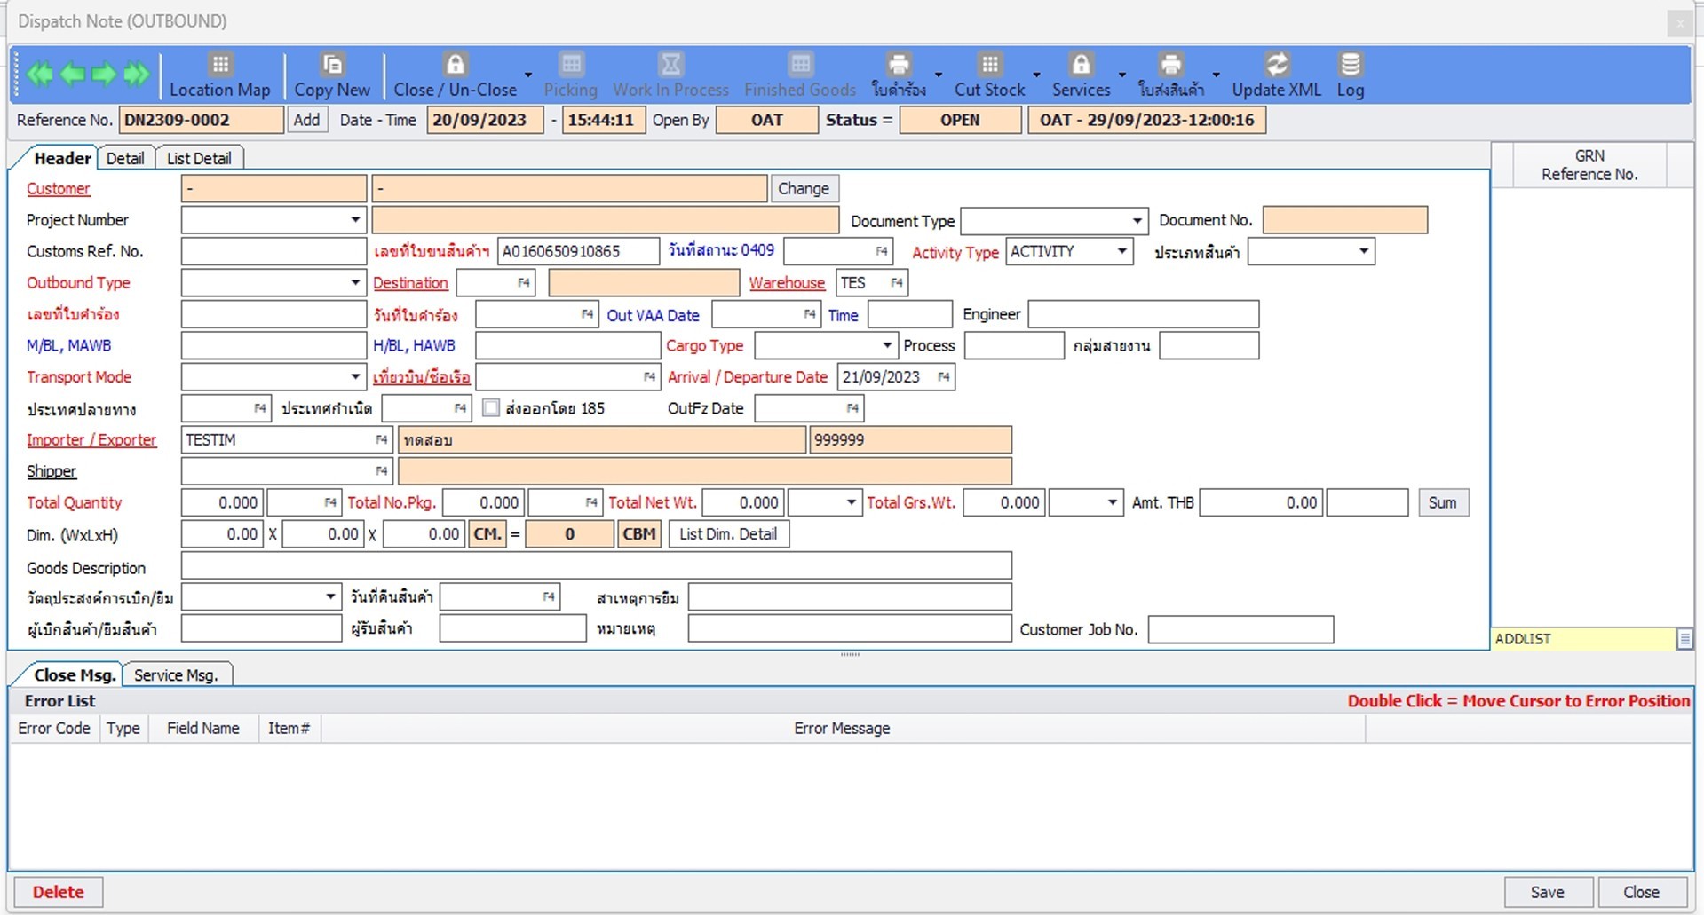Screen dimensions: 1704x915
Task: Expand the Transport Mode dropdown
Action: click(x=353, y=376)
